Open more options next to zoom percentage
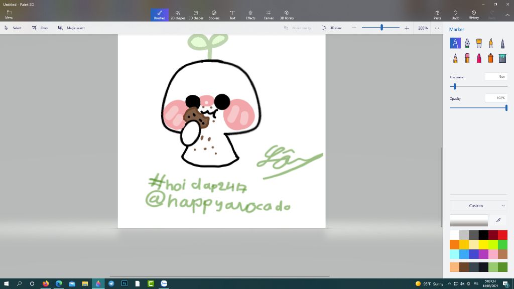This screenshot has width=514, height=289. (x=437, y=28)
